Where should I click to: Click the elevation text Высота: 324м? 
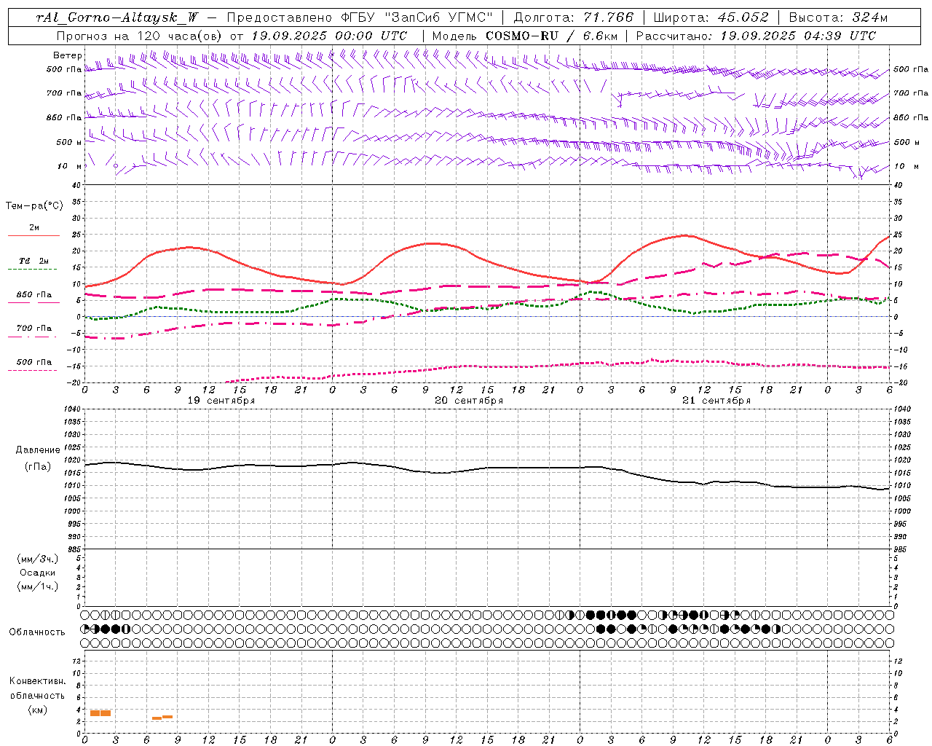(839, 17)
